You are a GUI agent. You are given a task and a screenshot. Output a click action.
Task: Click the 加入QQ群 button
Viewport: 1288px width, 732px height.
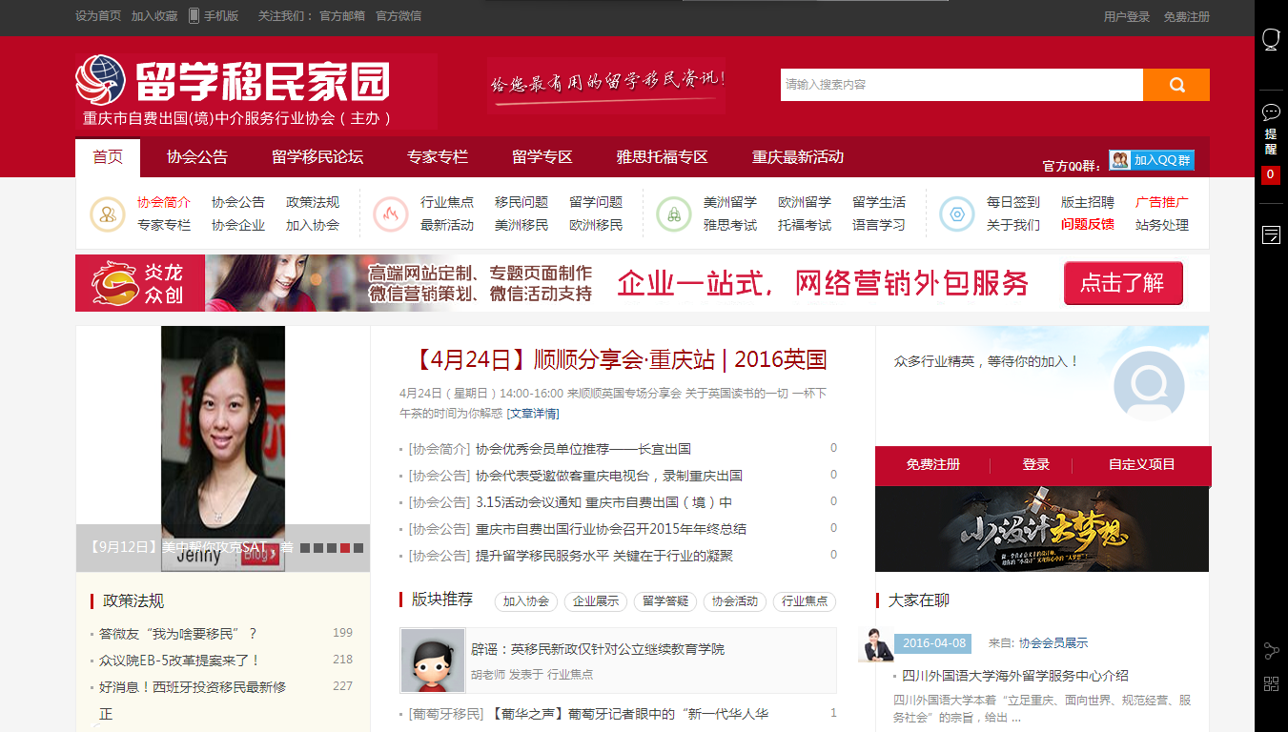click(1152, 160)
